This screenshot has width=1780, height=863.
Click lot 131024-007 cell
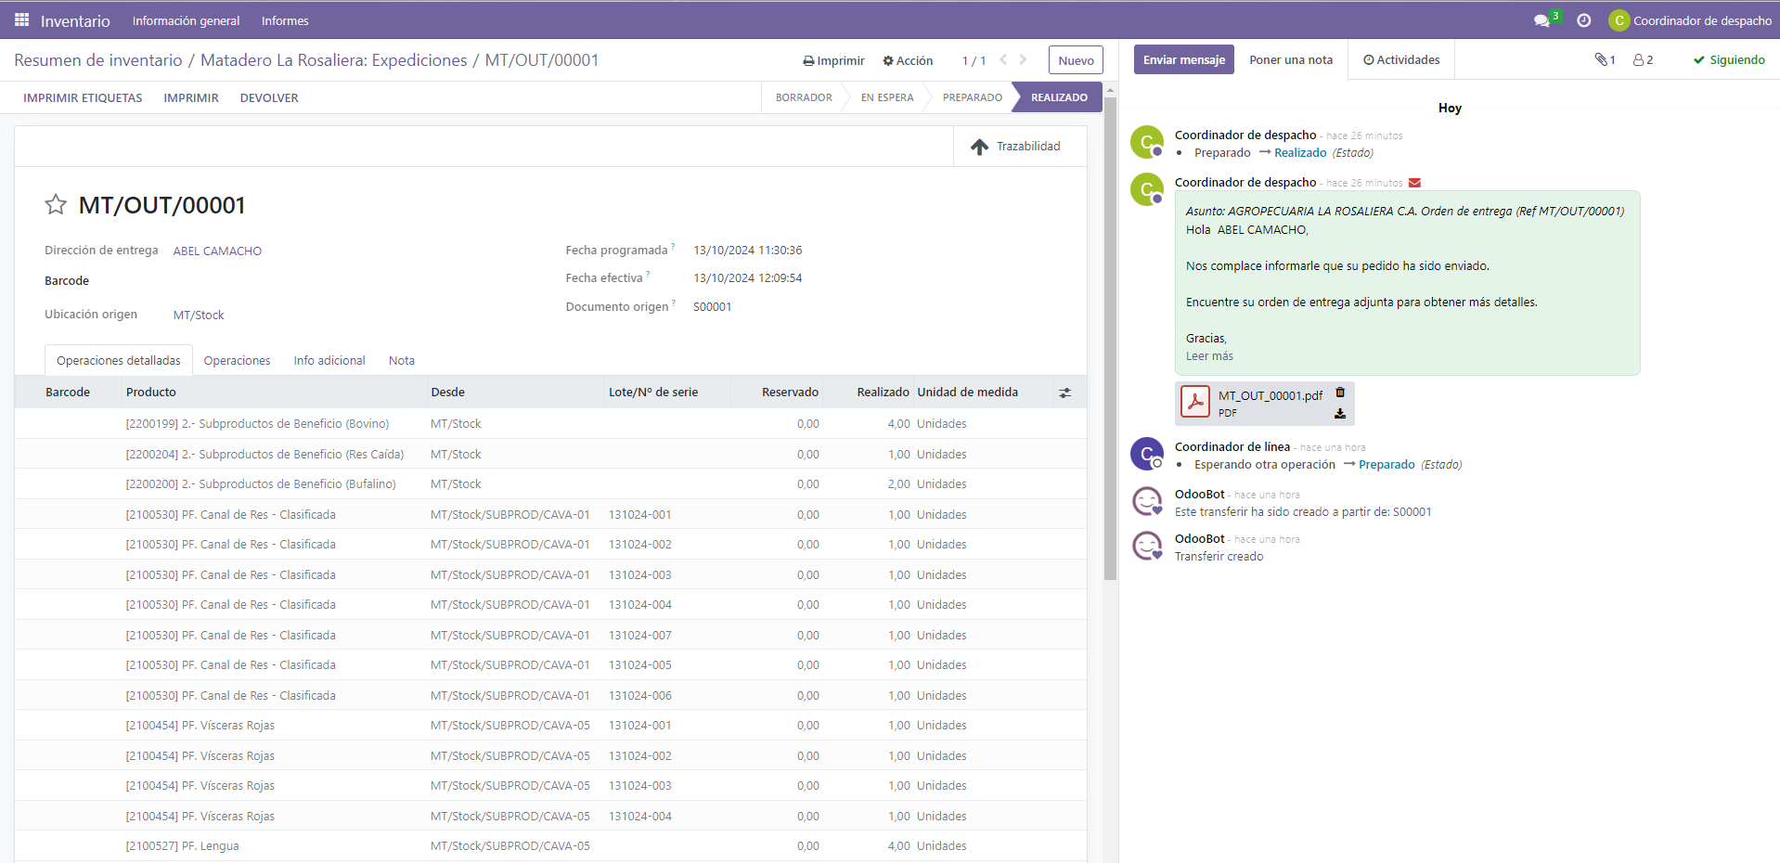pyautogui.click(x=640, y=636)
